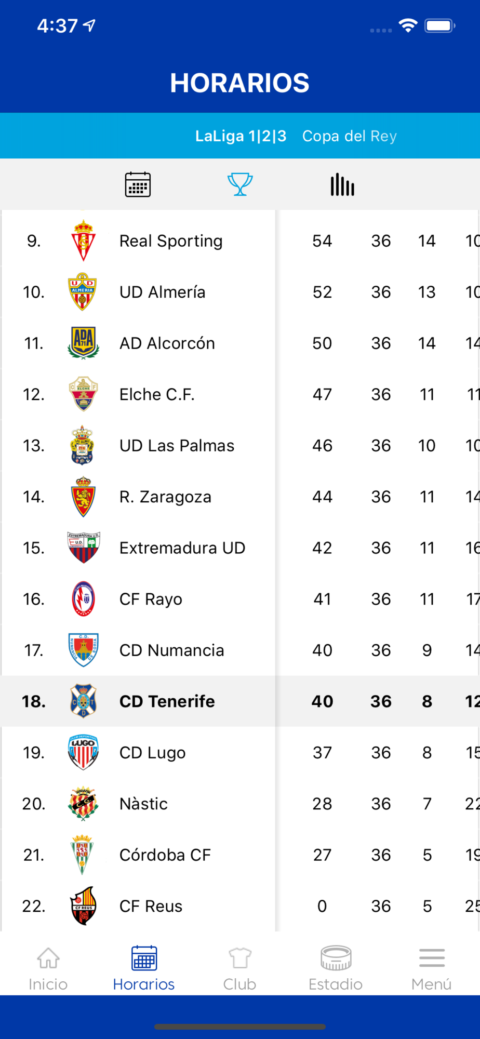This screenshot has width=480, height=1039.
Task: Tap the Horarios tab in bottom bar
Action: pos(144,968)
